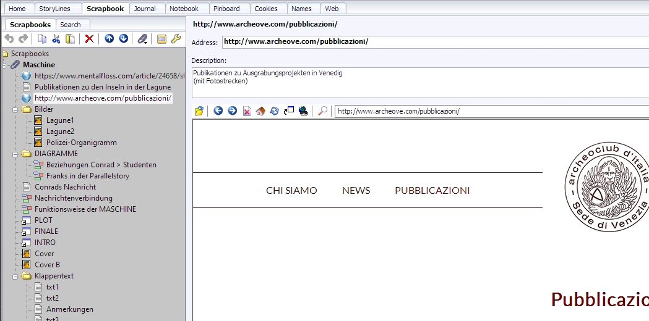
Task: Copy the selected scrapbook item
Action: 42,39
